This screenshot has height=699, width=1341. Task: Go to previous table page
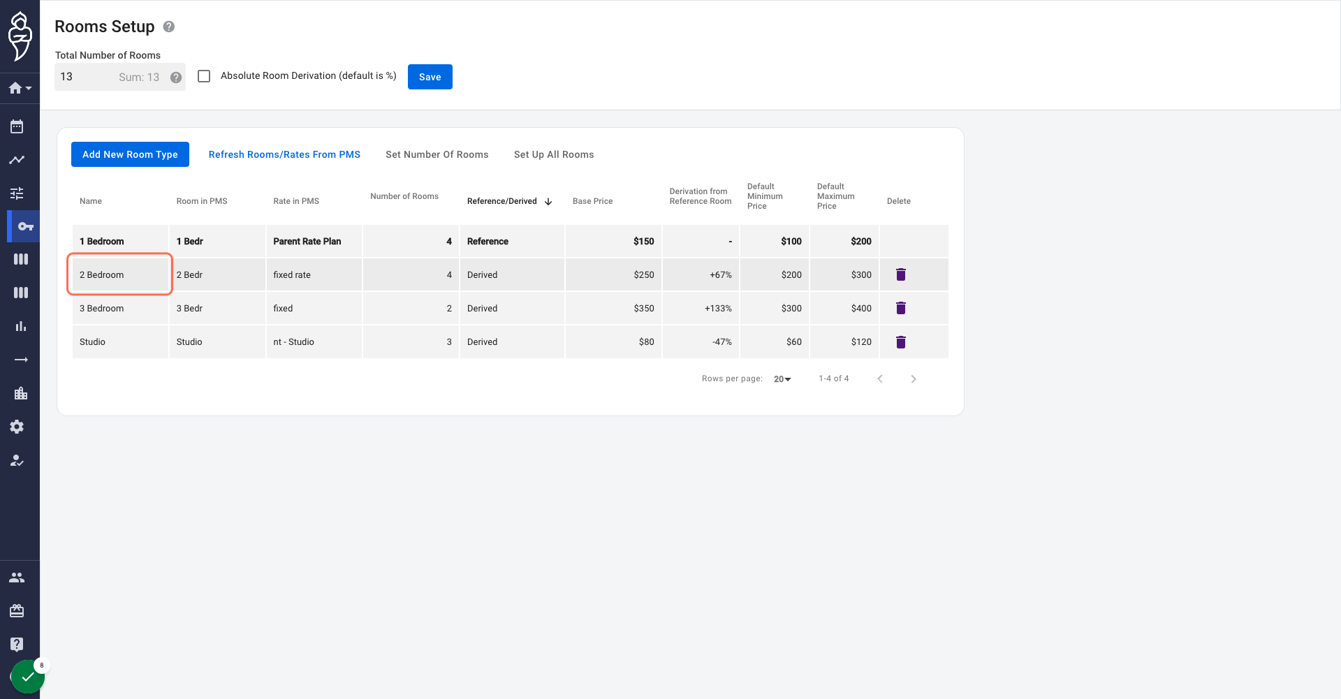880,379
